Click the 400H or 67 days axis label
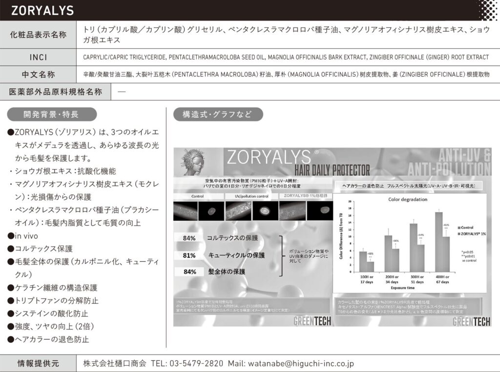Viewport: 500px width, 372px height. tap(442, 279)
